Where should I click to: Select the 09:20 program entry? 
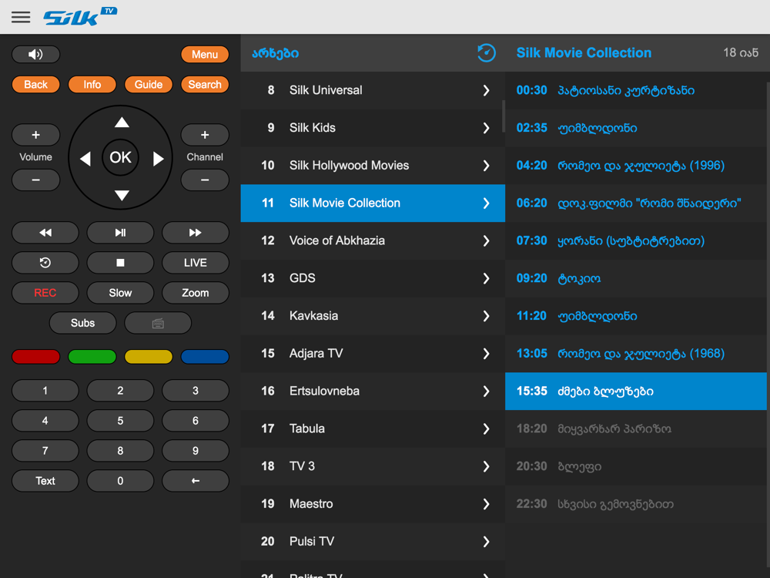click(x=635, y=278)
